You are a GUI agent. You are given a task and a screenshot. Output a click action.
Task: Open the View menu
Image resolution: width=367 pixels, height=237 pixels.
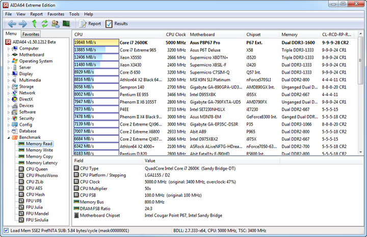click(x=21, y=14)
